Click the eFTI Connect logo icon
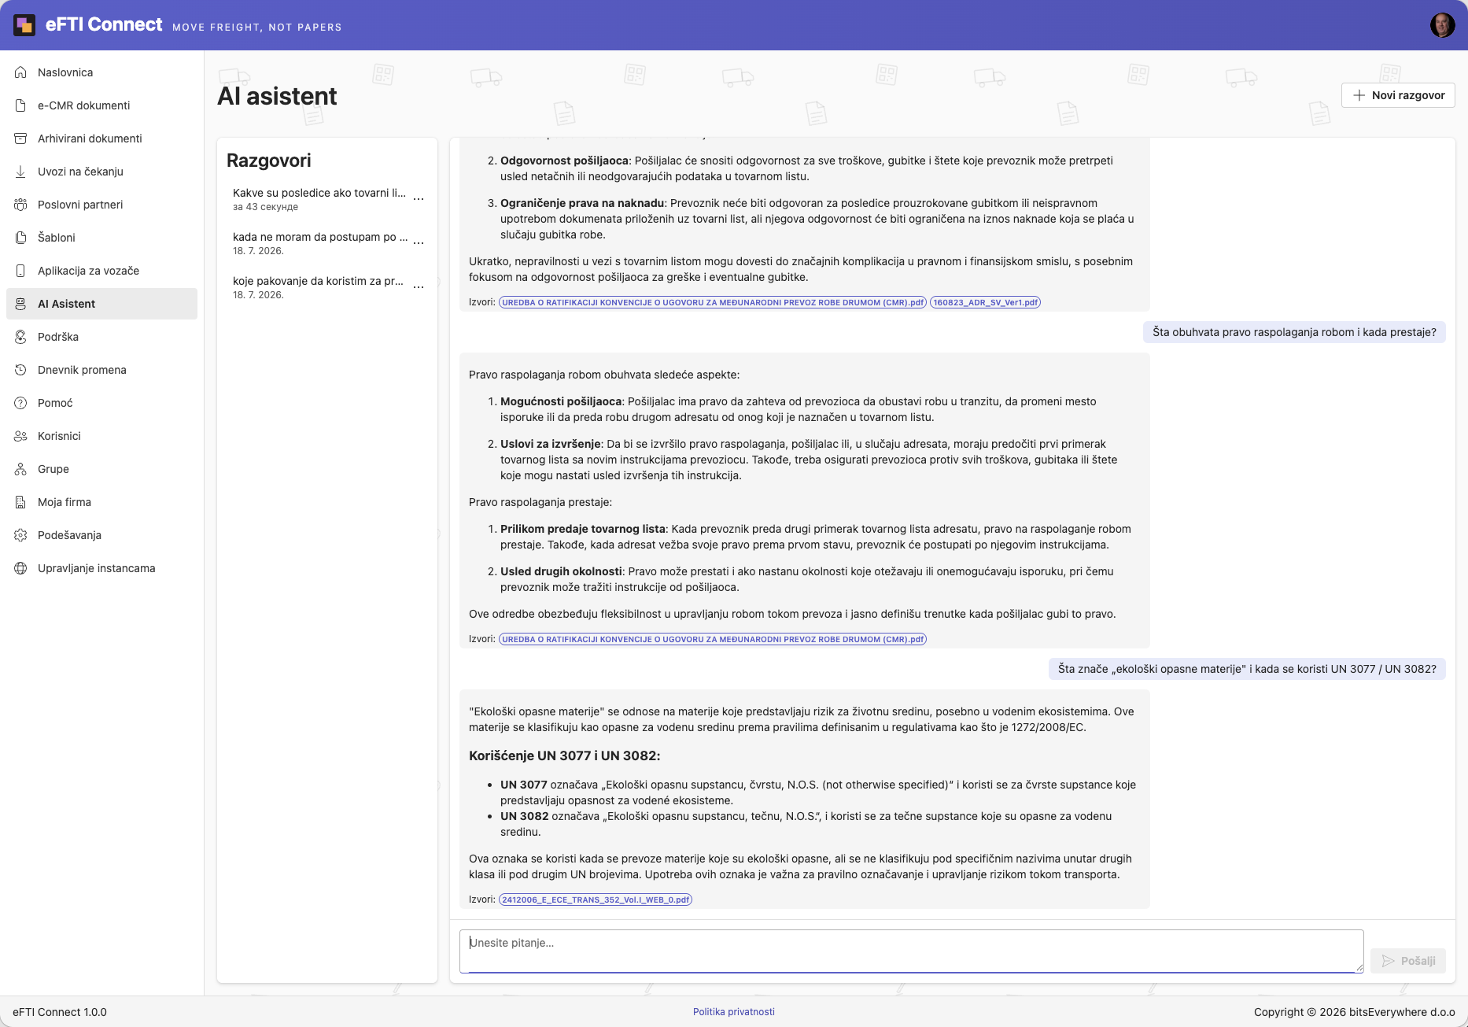 point(24,25)
